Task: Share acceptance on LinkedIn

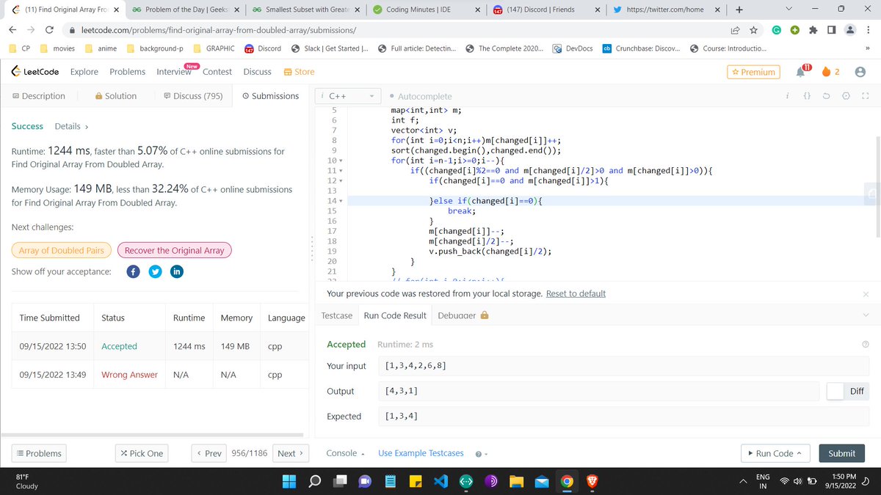Action: coord(176,271)
